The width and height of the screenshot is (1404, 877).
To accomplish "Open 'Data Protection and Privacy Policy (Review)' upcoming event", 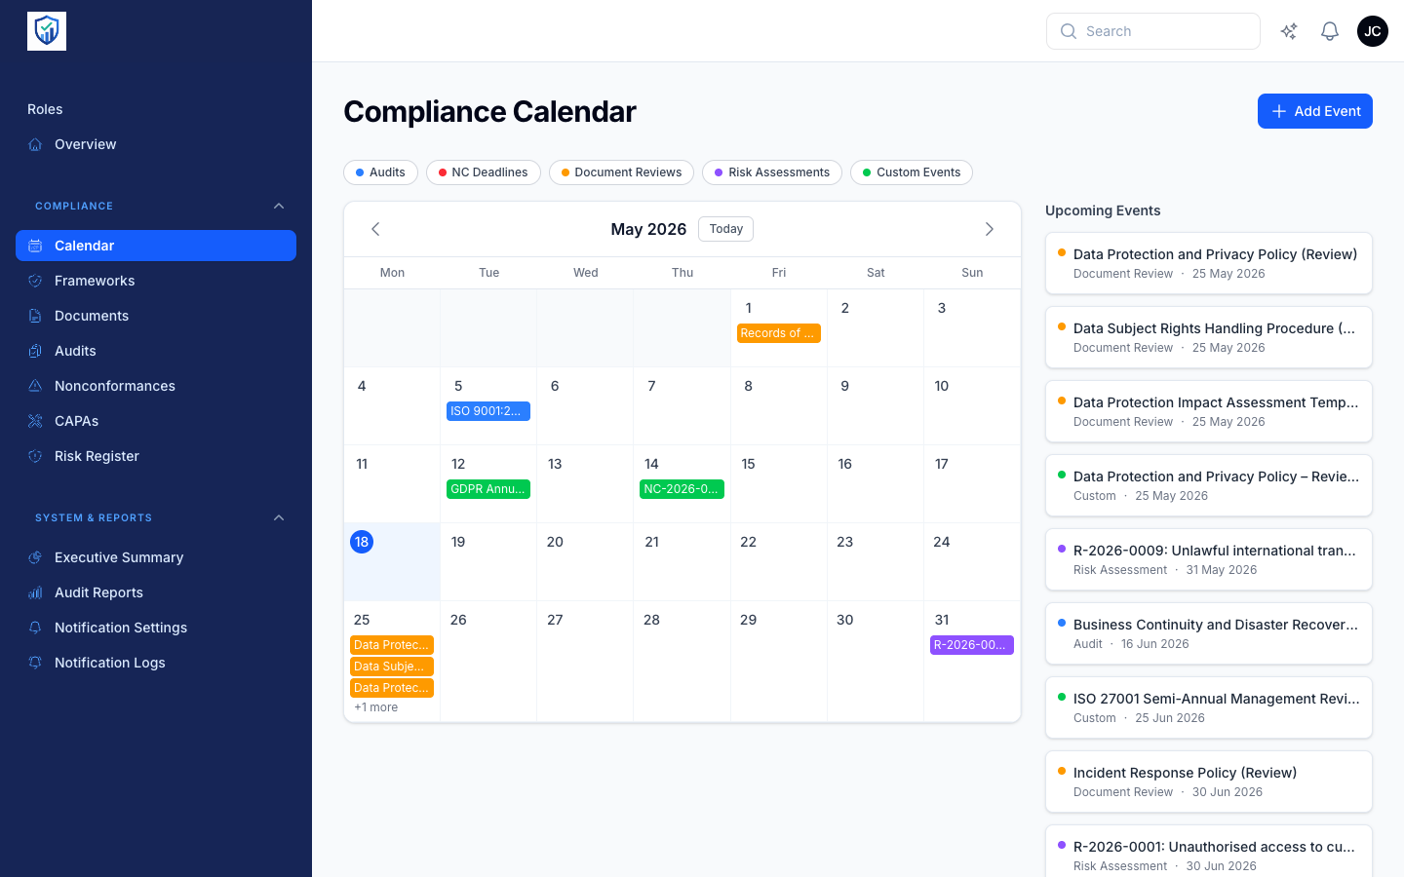I will click(x=1209, y=263).
